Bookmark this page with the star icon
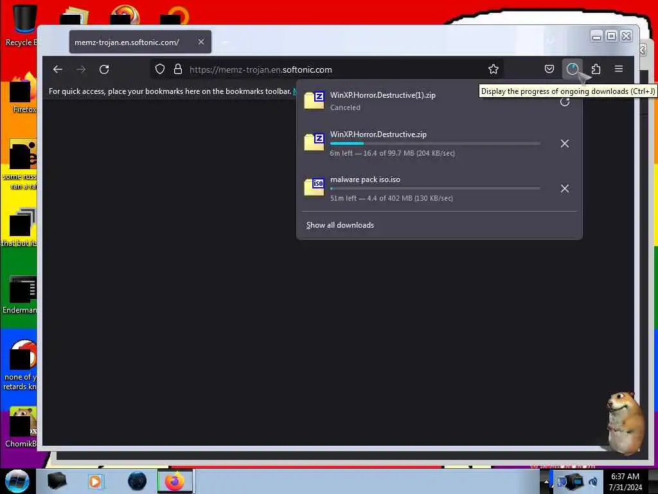The height and width of the screenshot is (494, 658). pyautogui.click(x=493, y=69)
